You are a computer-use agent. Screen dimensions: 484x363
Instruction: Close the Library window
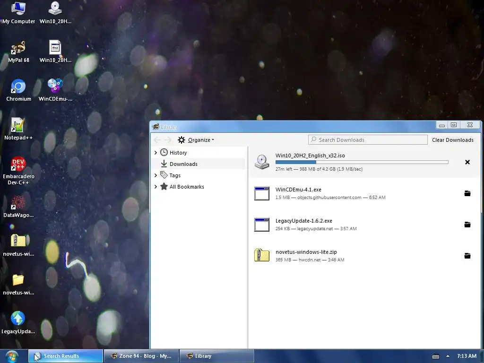tap(470, 125)
